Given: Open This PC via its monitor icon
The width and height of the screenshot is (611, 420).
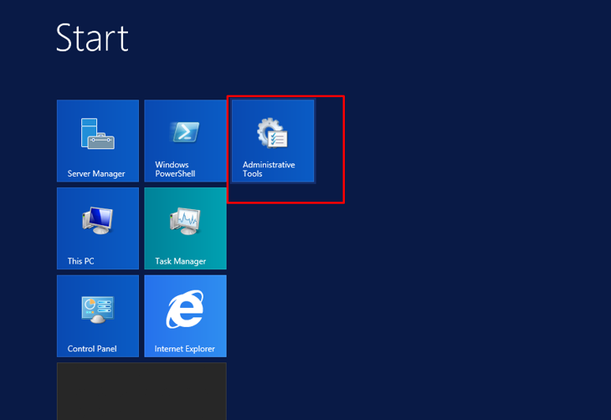Looking at the screenshot, I should (97, 221).
